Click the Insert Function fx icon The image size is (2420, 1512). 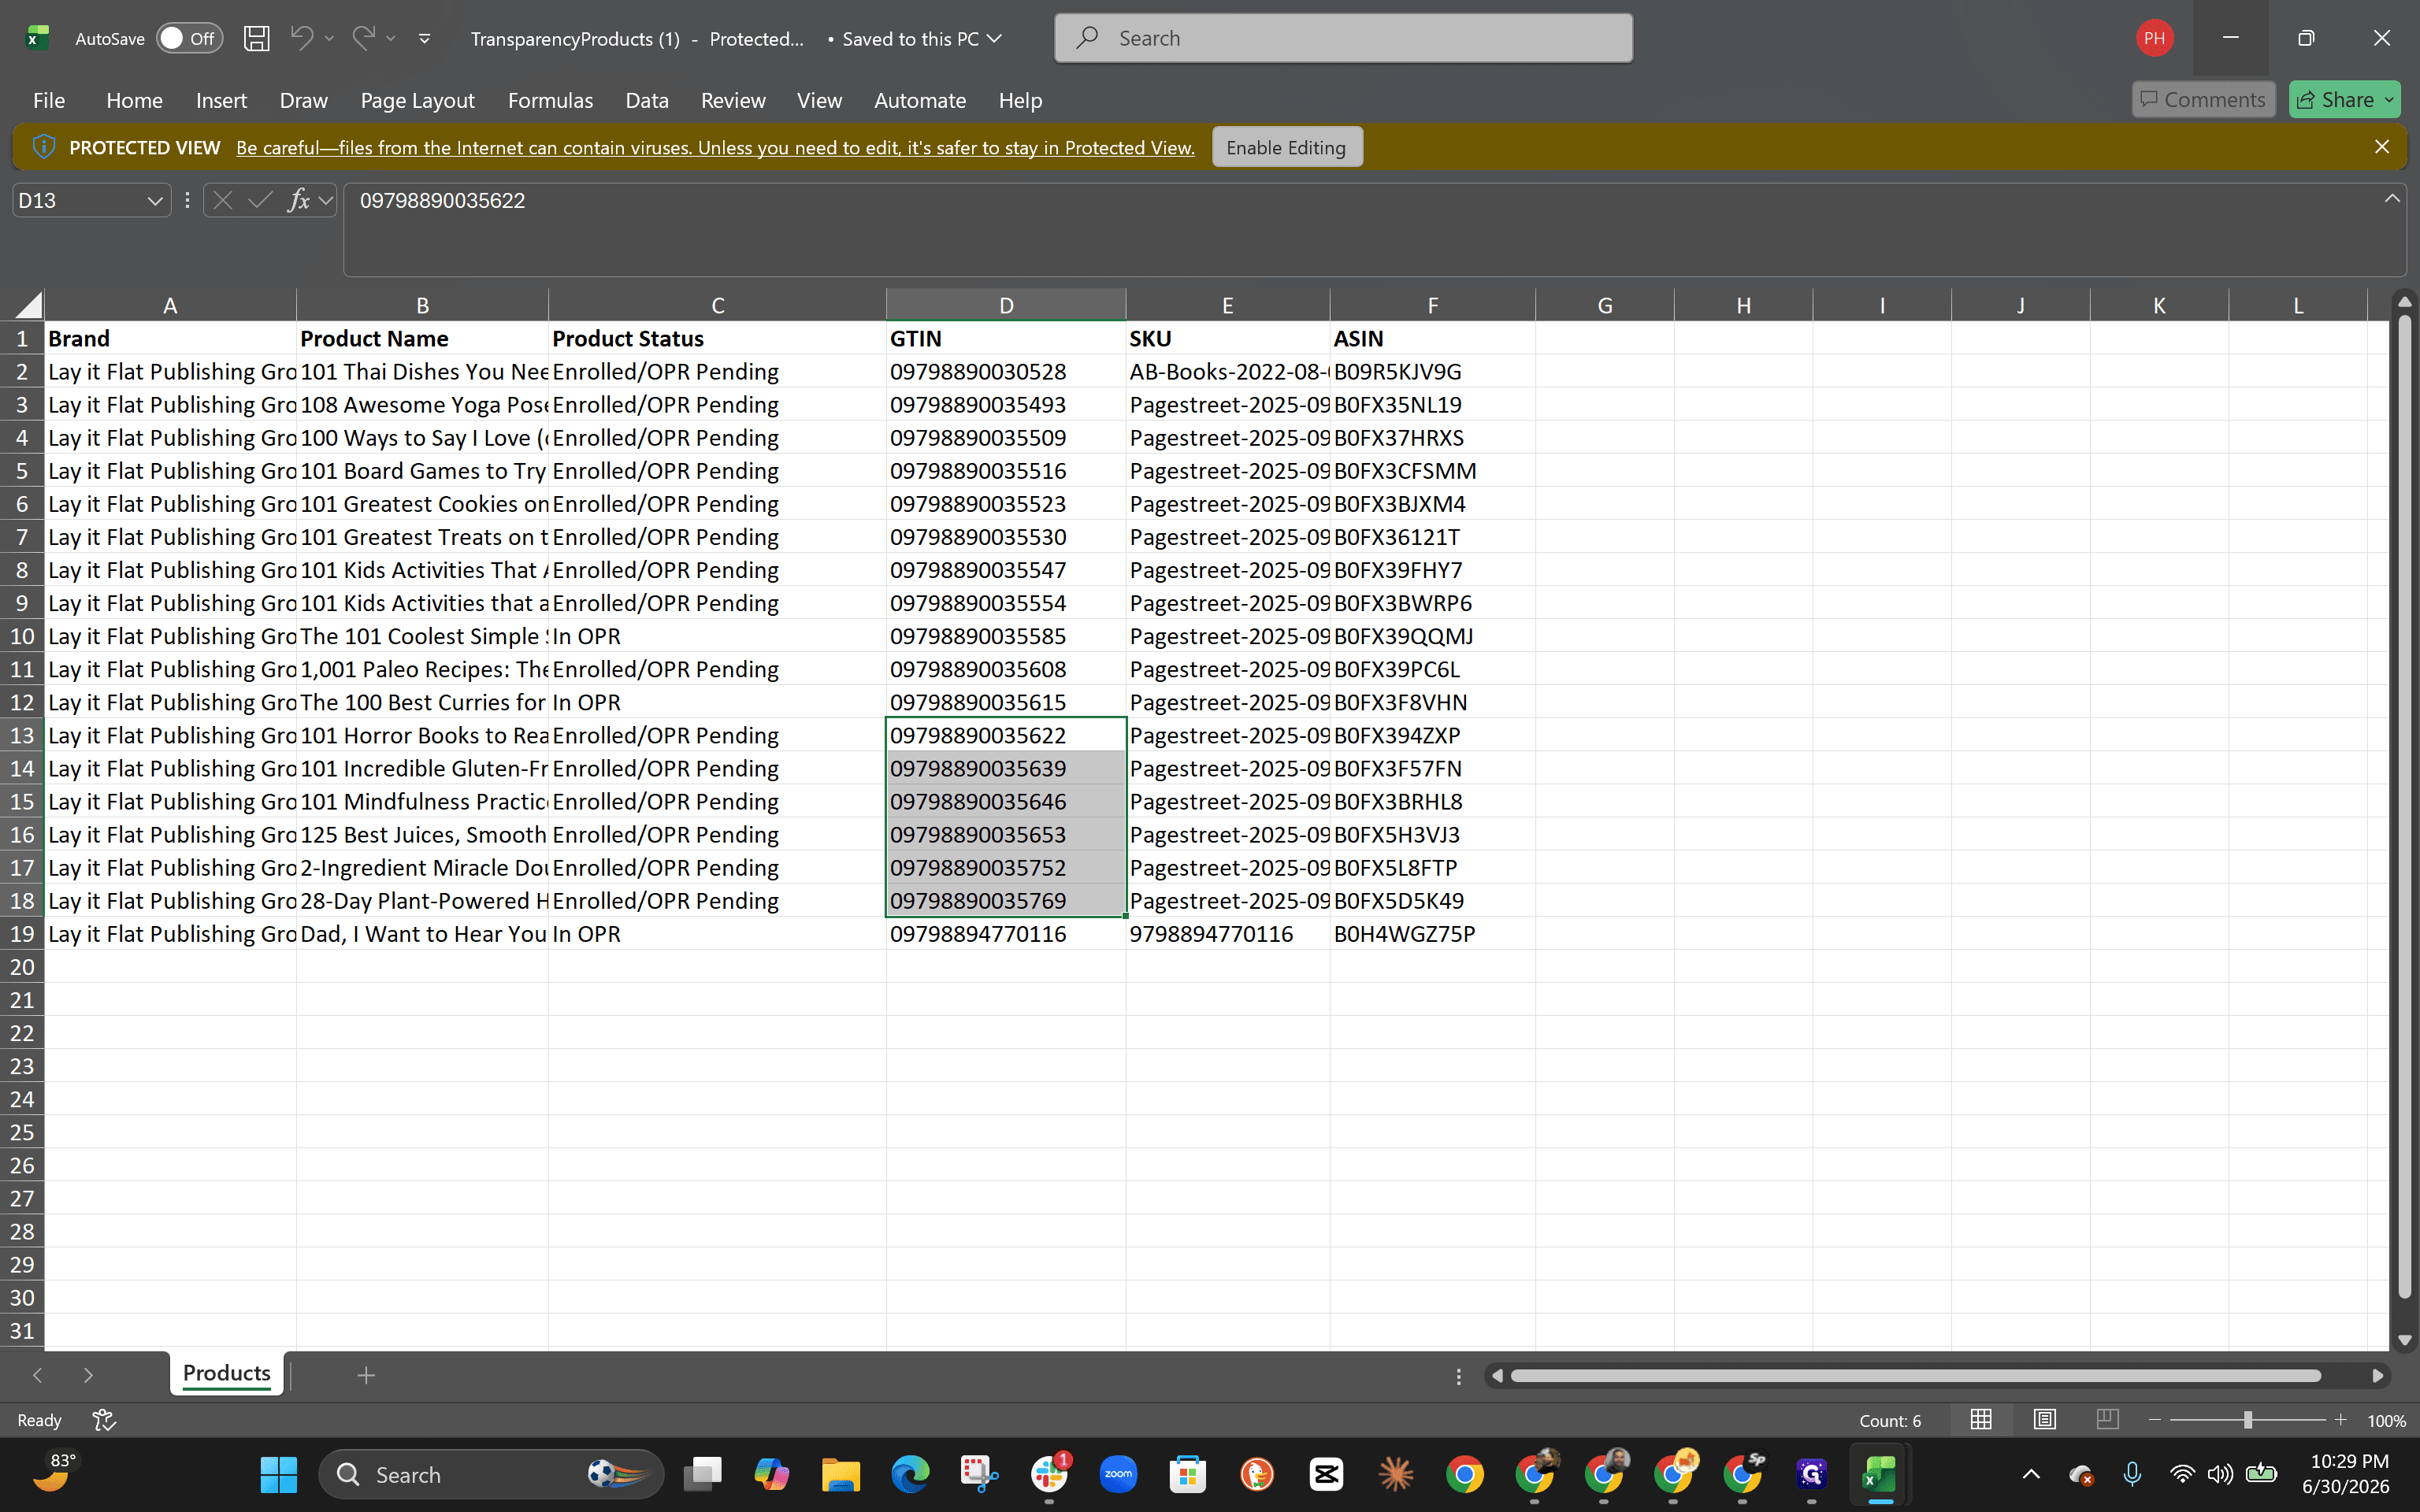pos(298,200)
